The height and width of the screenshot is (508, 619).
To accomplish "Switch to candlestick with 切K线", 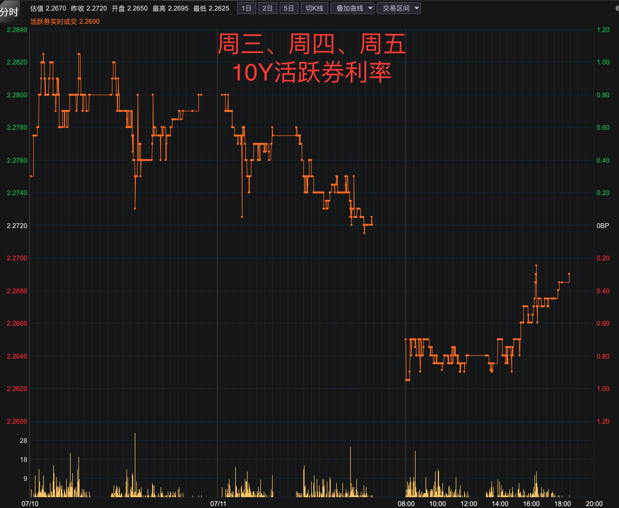I will (314, 8).
